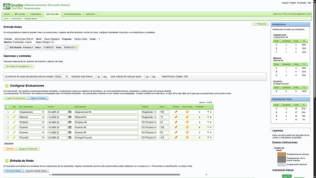
Task: Click Puntos orange pencil for Entrega Proyecto
Action: [x=176, y=137]
